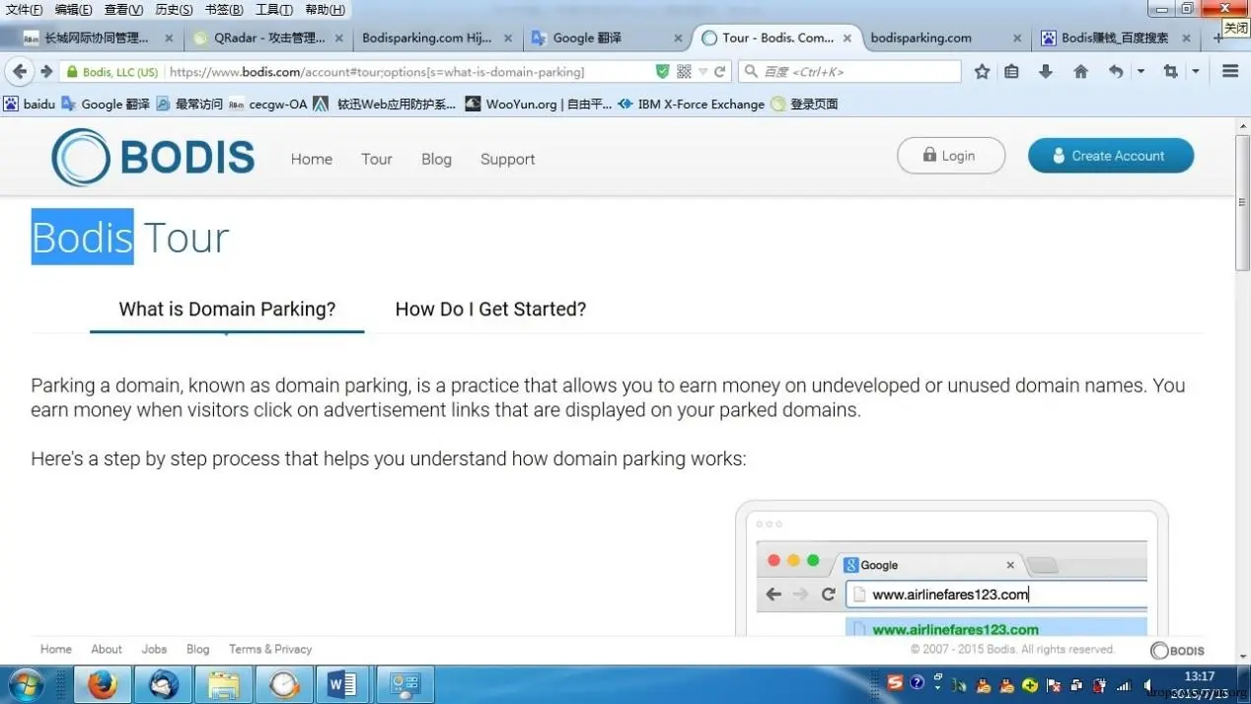Open the Home link in the Bodis header
Image resolution: width=1251 pixels, height=704 pixels.
[x=312, y=159]
